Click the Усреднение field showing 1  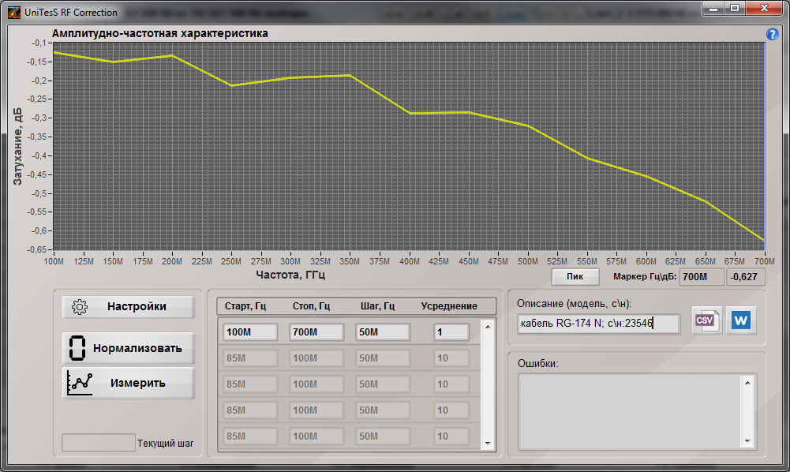451,332
